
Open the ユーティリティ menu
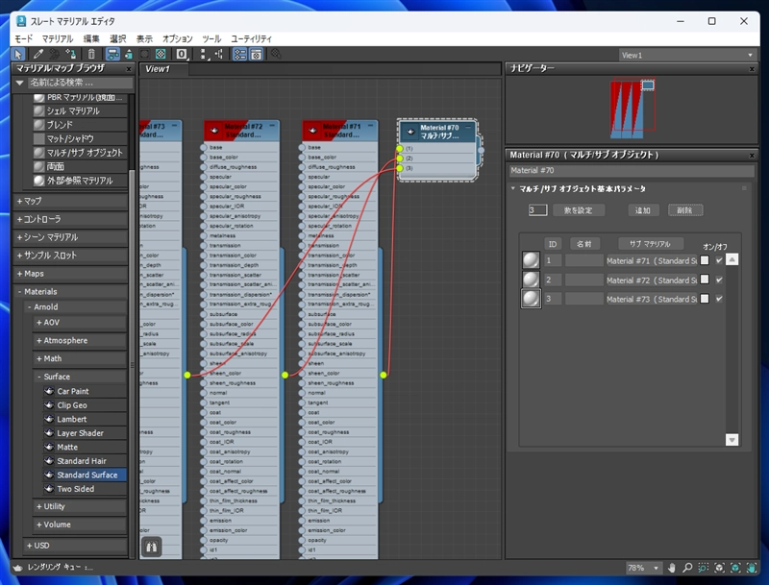[x=251, y=38]
